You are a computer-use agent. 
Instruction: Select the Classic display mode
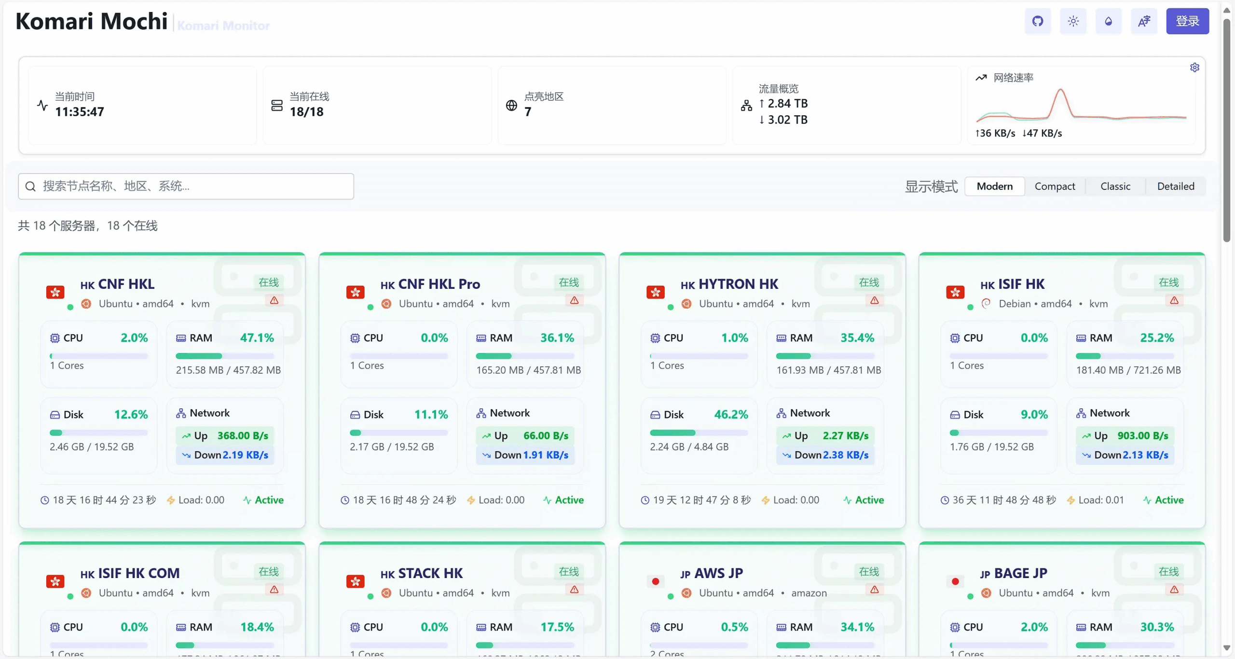1115,187
